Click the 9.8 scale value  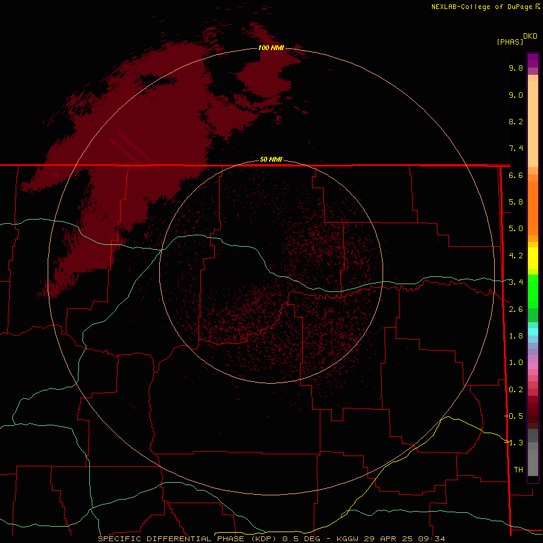[x=516, y=68]
